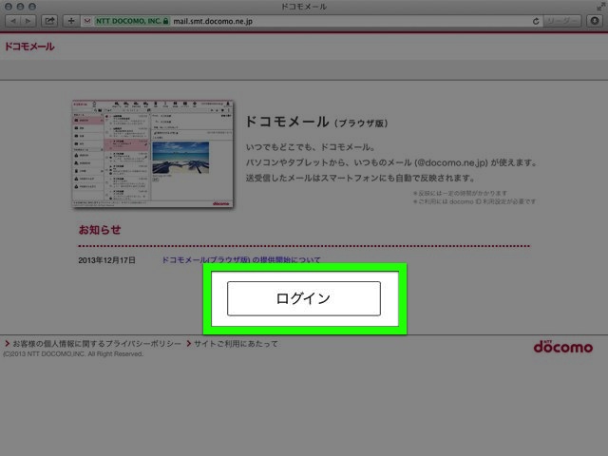Click the リーダー reader button

pyautogui.click(x=561, y=21)
